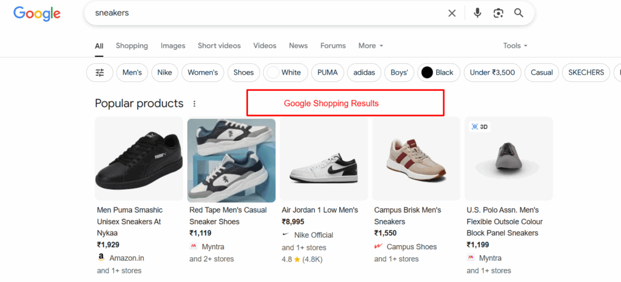Click the Nike swoosh store icon

pyautogui.click(x=285, y=235)
